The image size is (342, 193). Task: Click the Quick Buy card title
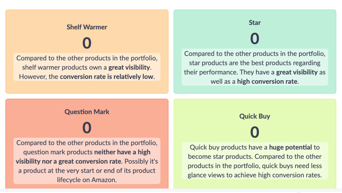(255, 117)
